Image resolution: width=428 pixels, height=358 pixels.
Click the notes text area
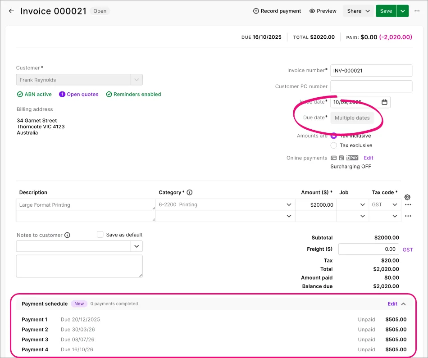pyautogui.click(x=79, y=266)
